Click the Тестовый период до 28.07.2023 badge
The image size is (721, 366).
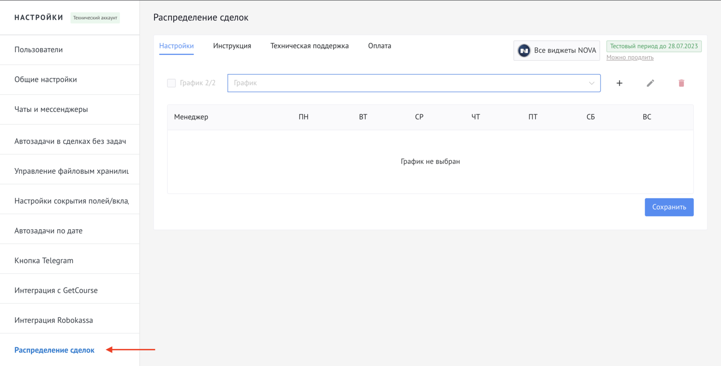click(654, 46)
